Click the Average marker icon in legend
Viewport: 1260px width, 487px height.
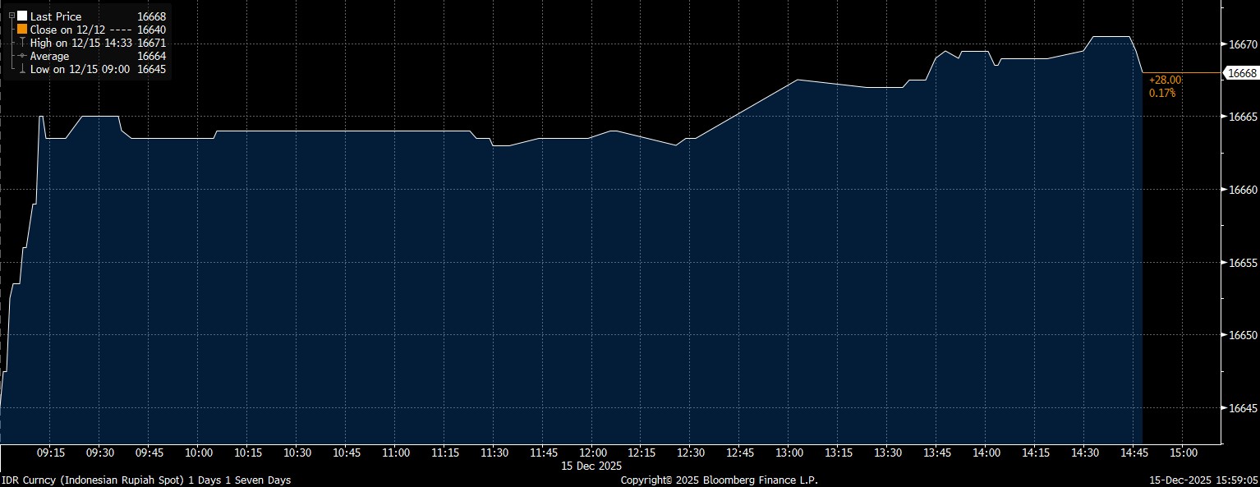[x=22, y=56]
